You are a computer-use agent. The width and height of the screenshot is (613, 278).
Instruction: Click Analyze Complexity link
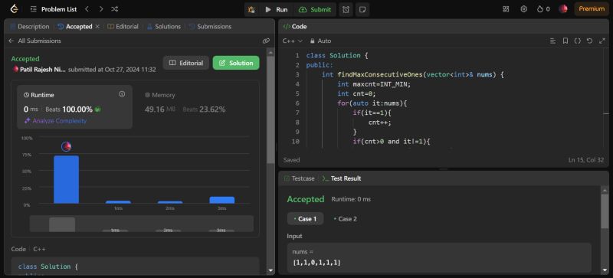pos(55,121)
